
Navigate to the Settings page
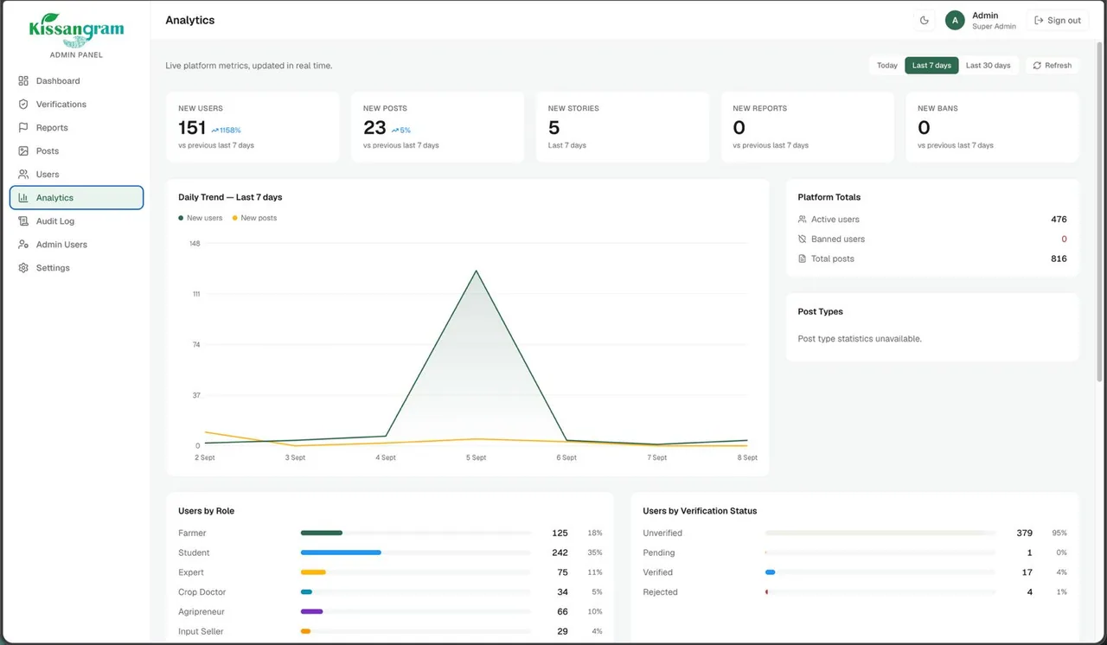coord(76,268)
